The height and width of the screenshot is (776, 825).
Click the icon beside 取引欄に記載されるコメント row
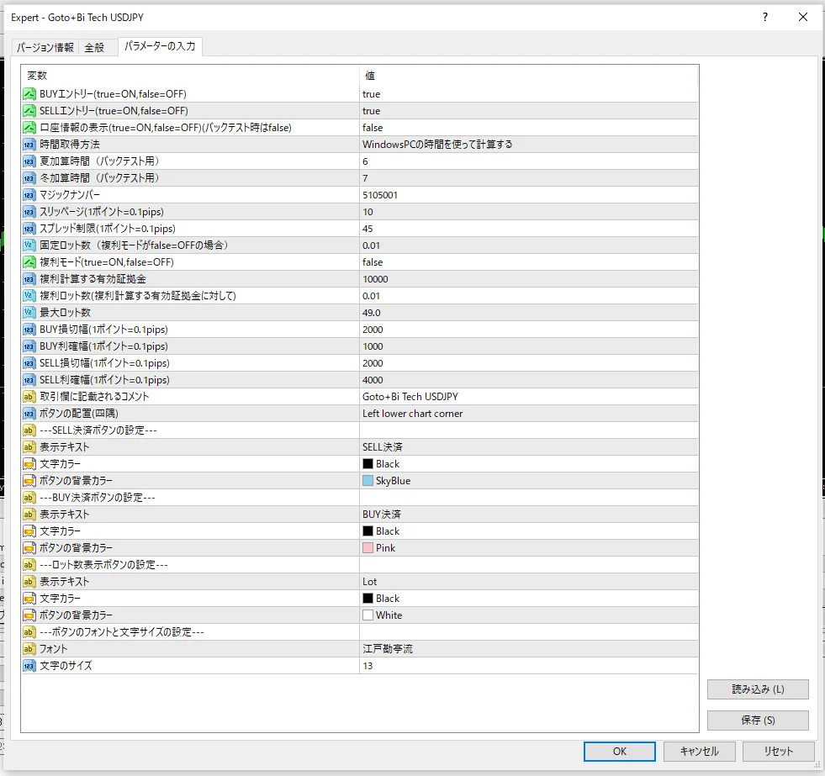[x=29, y=397]
